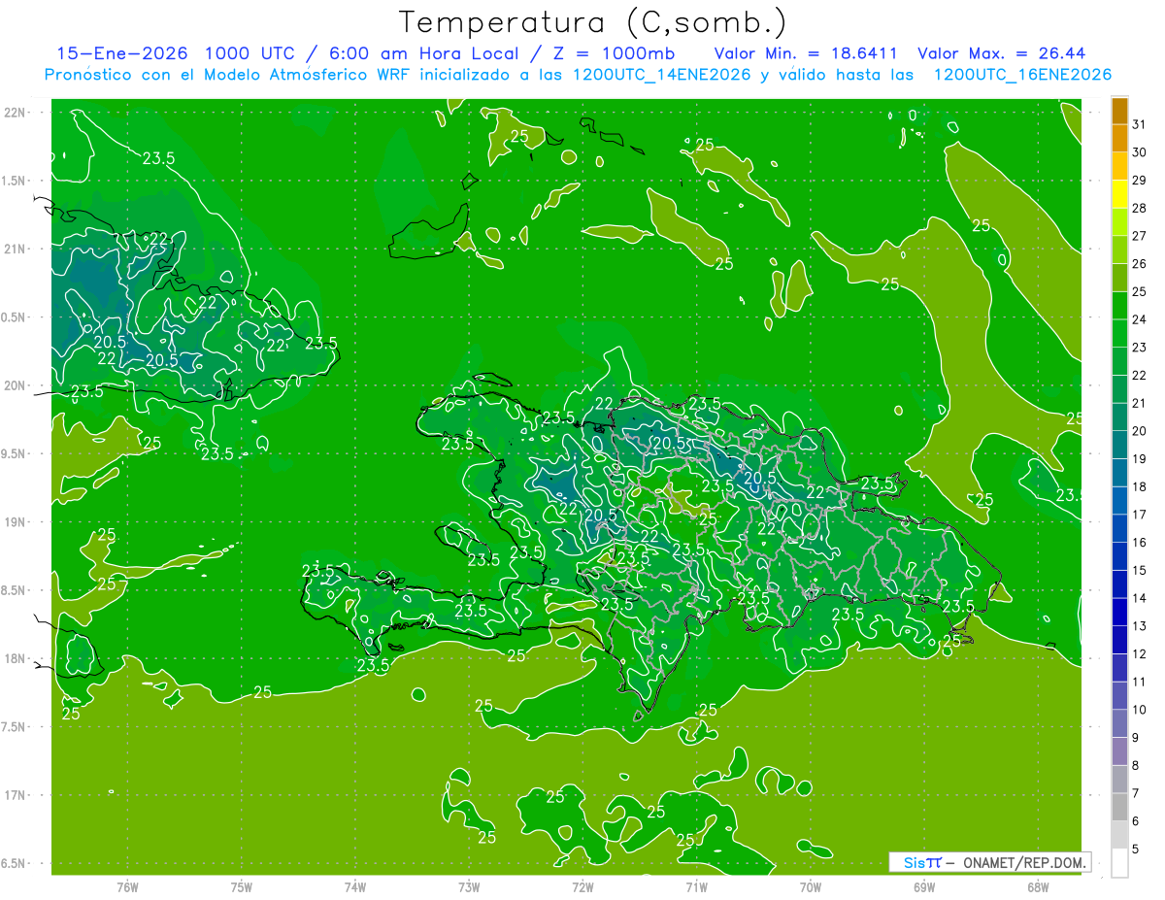Click the "SisTT – ONAMET/REP.DOM." credit label
Screen dimensions: 1165x900
click(990, 862)
